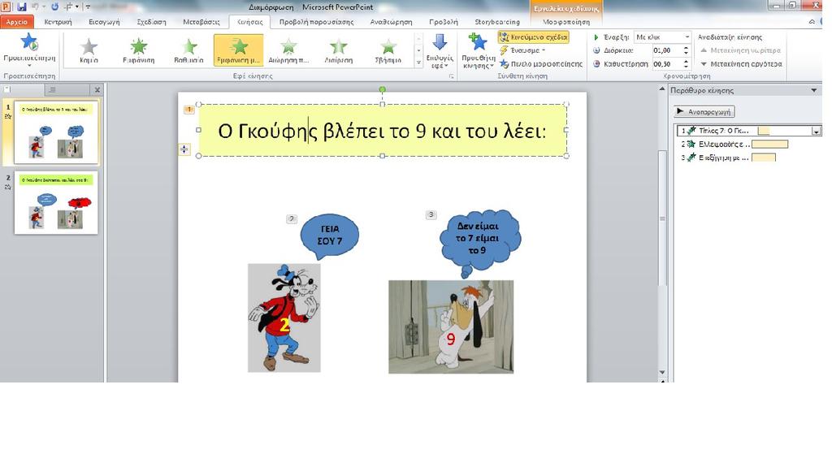Increase Διάρκεια duration with up spinner
This screenshot has height=467, width=832.
point(686,48)
